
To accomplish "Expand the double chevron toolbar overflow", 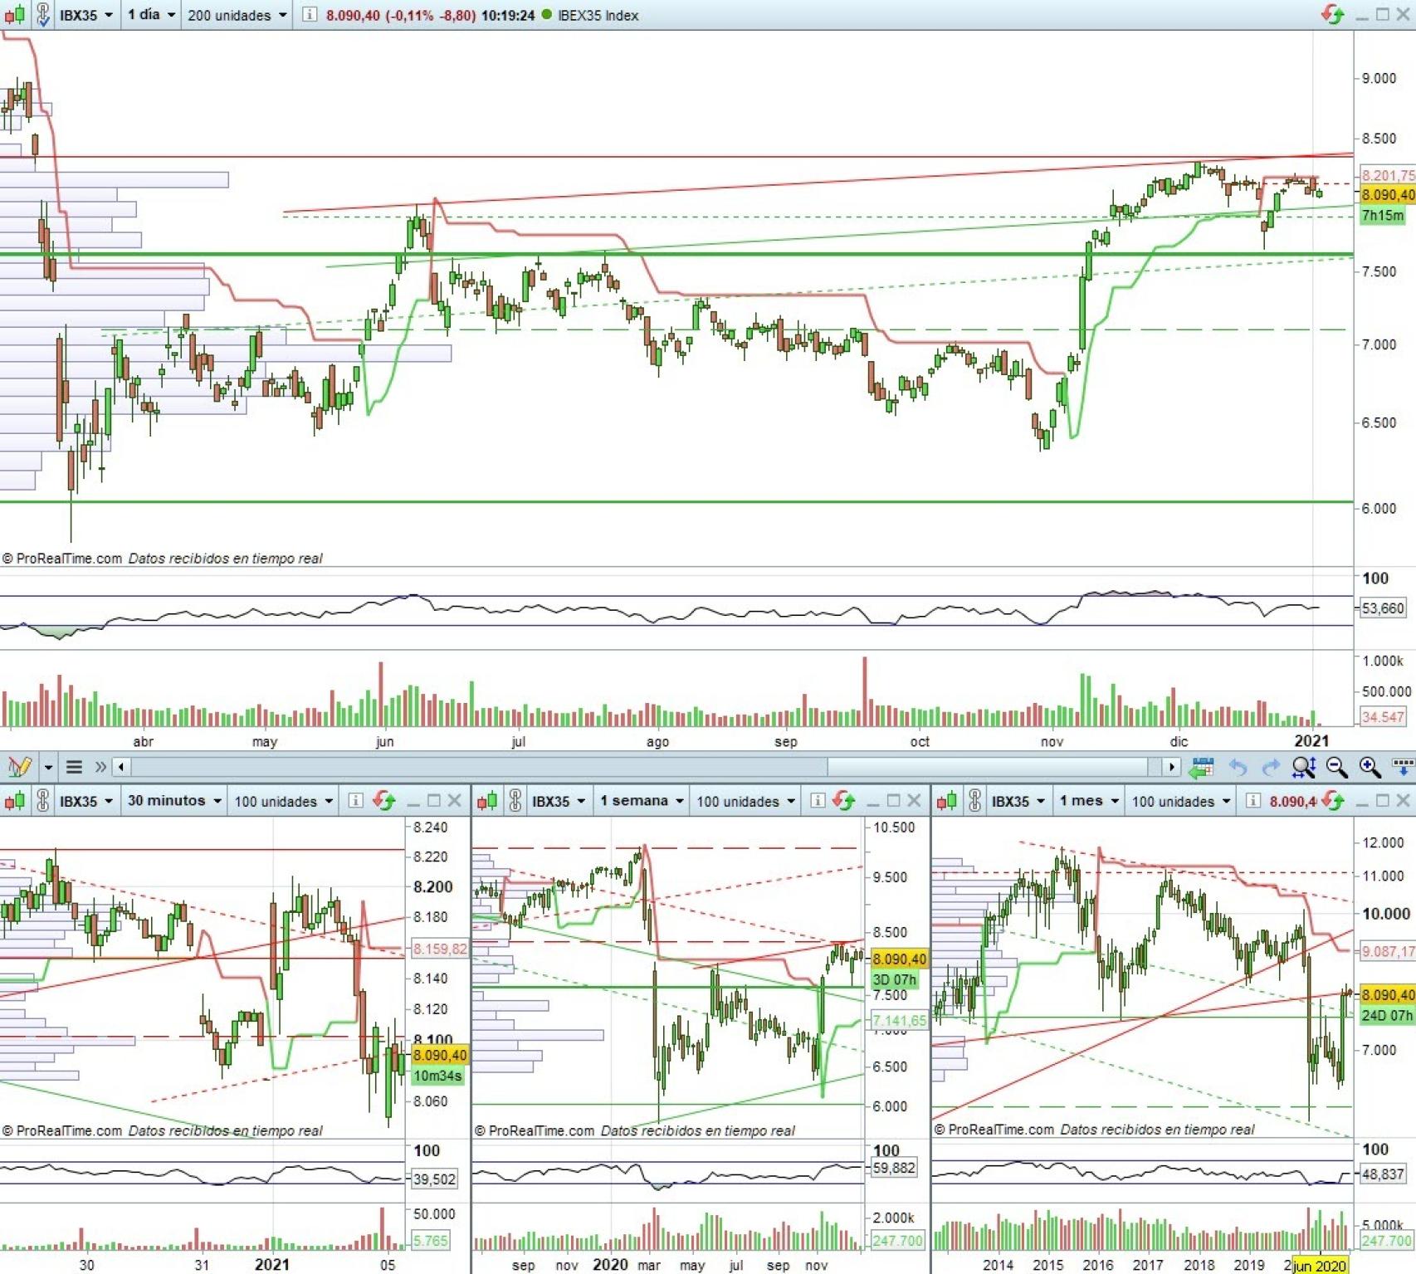I will tap(100, 767).
